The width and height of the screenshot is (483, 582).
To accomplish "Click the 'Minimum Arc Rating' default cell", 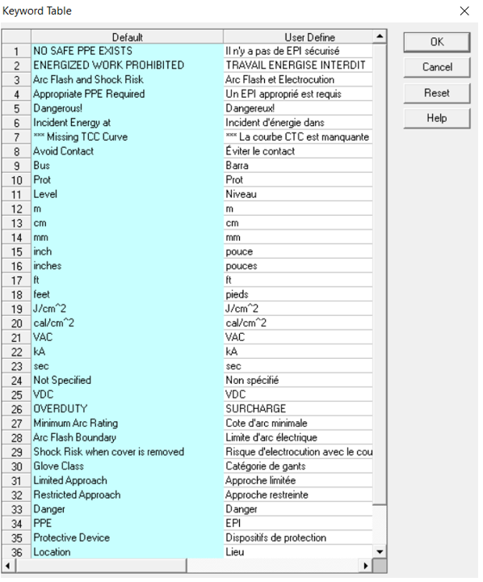I will 128,423.
